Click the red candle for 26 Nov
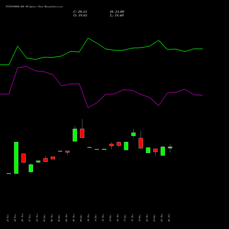The image size is (229, 229). [23, 158]
